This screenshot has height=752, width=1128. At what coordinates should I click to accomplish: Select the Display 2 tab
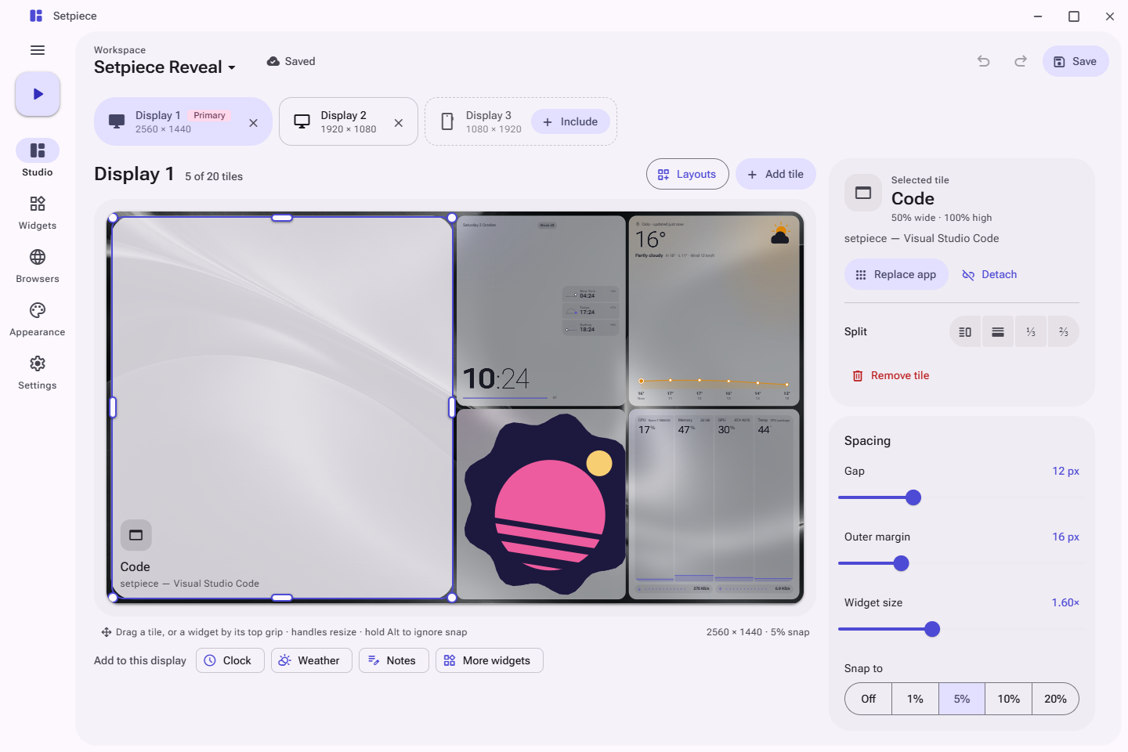point(349,121)
